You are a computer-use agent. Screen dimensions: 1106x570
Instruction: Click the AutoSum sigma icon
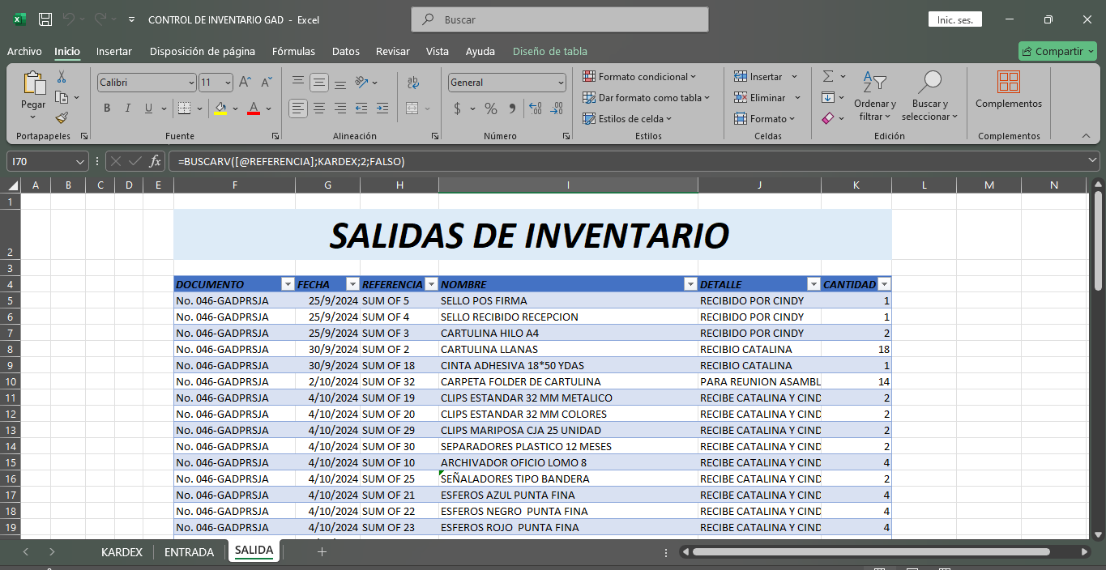[828, 76]
